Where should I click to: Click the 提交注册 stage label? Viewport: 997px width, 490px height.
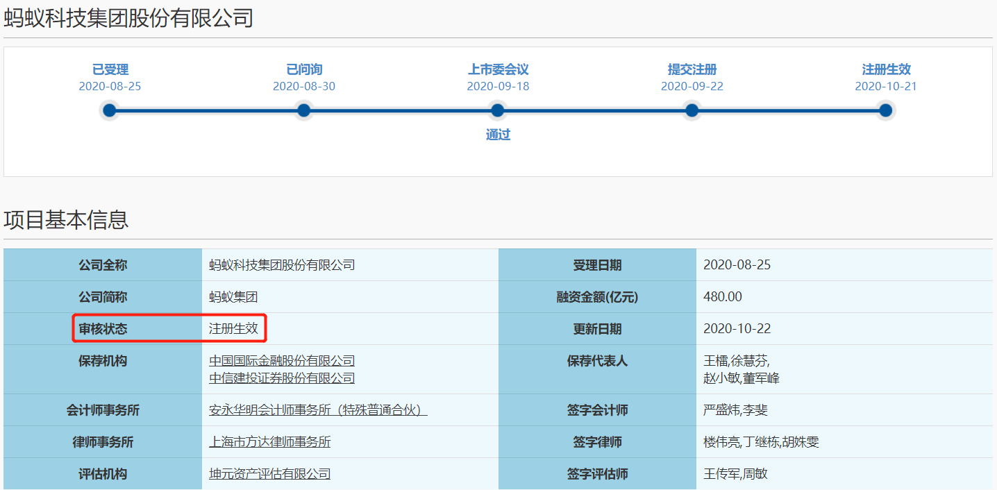(x=692, y=69)
